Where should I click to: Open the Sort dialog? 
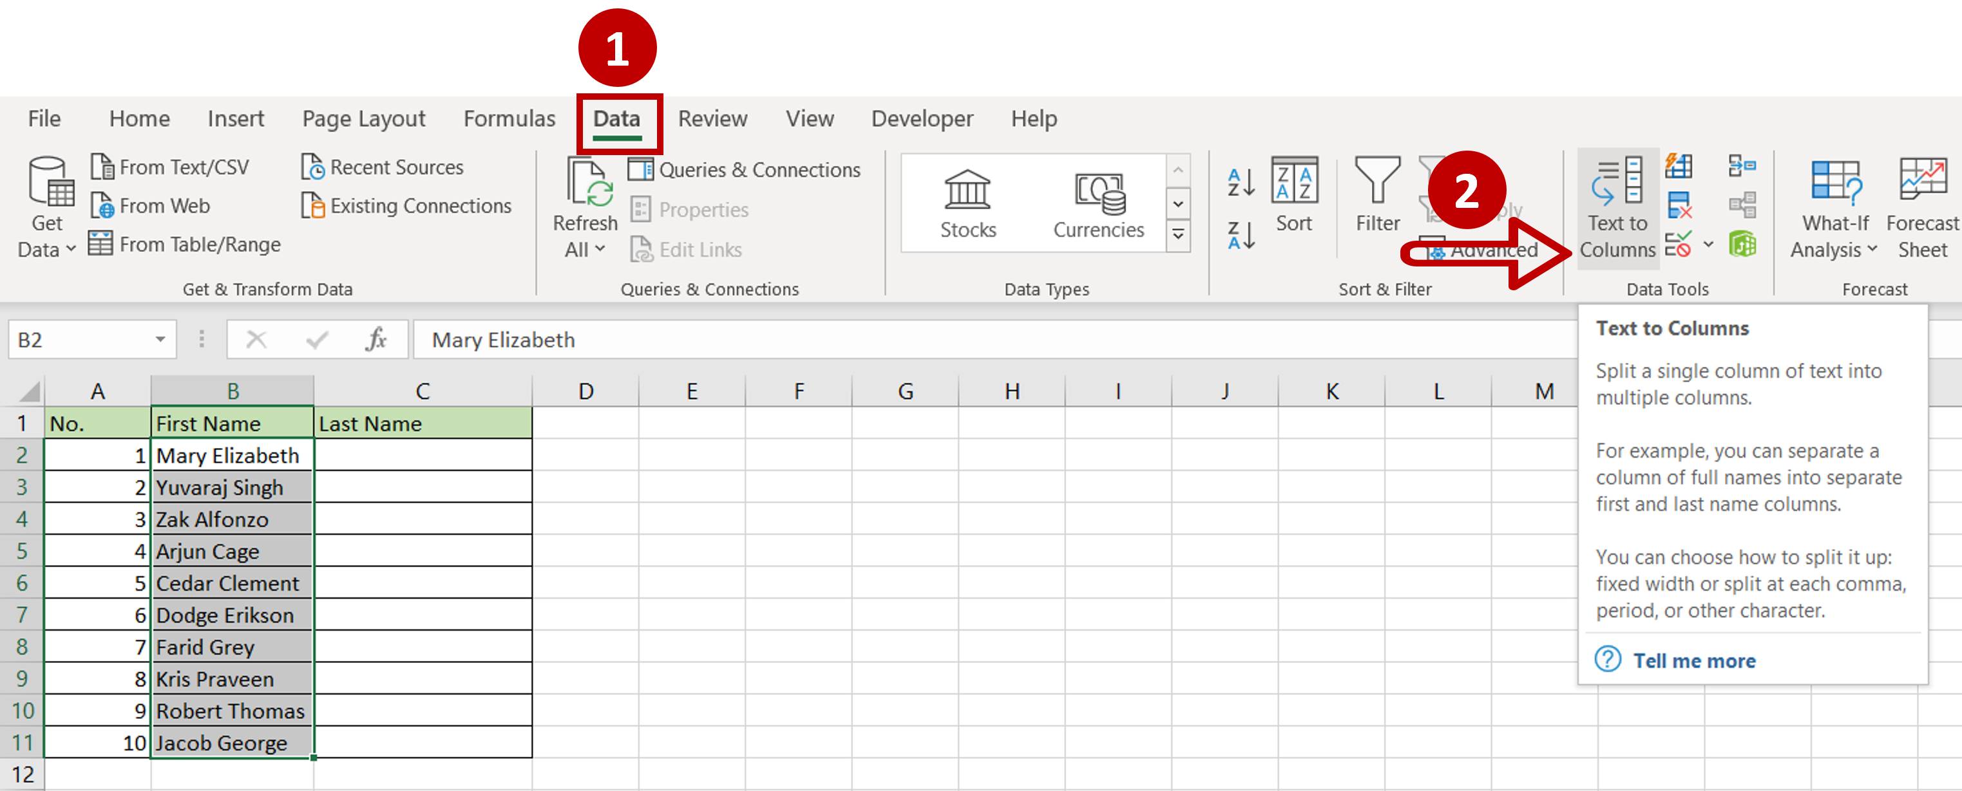click(1294, 195)
